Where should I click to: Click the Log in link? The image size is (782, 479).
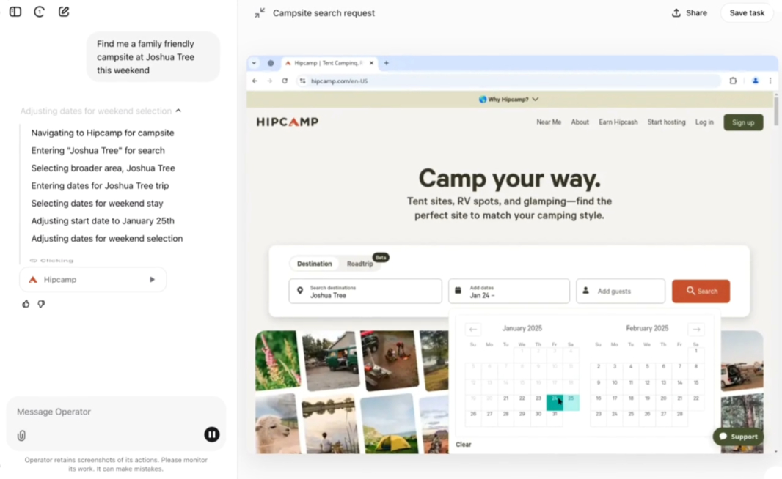[x=704, y=122]
